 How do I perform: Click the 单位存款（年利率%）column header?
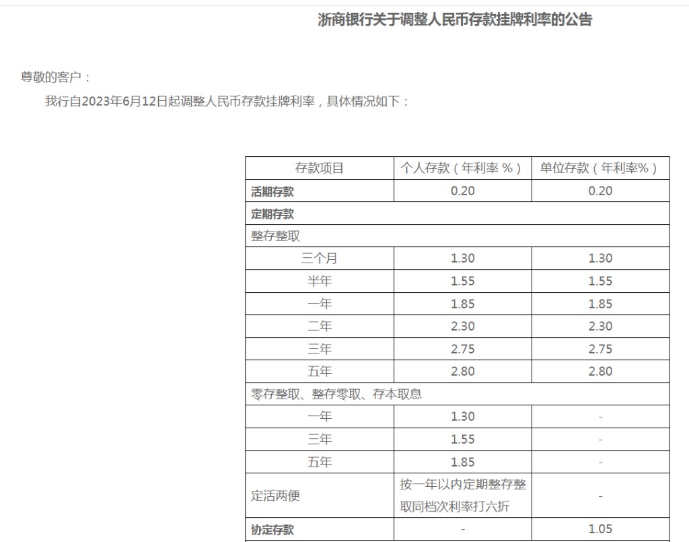pos(600,168)
